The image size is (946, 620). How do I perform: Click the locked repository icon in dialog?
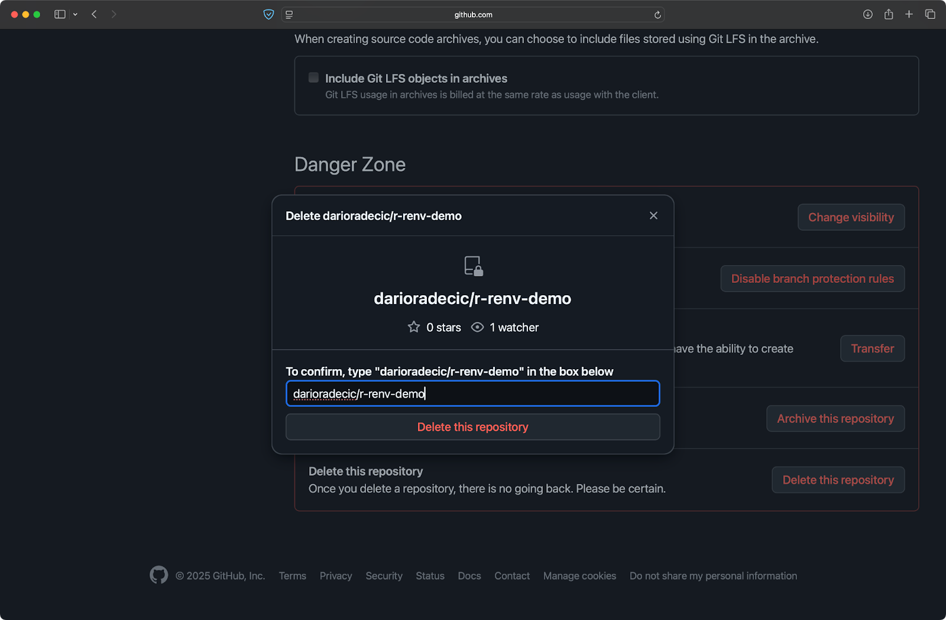[x=473, y=266]
